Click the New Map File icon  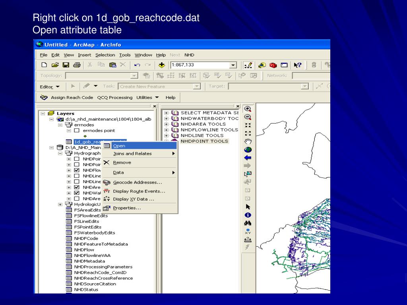pyautogui.click(x=44, y=65)
